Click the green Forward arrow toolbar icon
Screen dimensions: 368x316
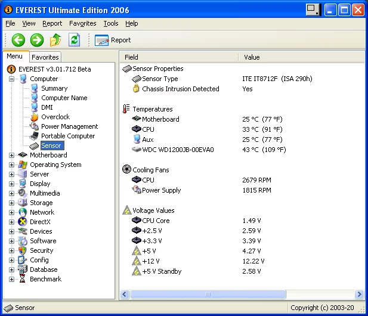[x=37, y=40]
